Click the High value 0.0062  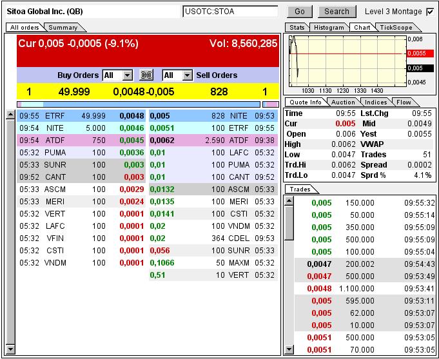click(343, 144)
